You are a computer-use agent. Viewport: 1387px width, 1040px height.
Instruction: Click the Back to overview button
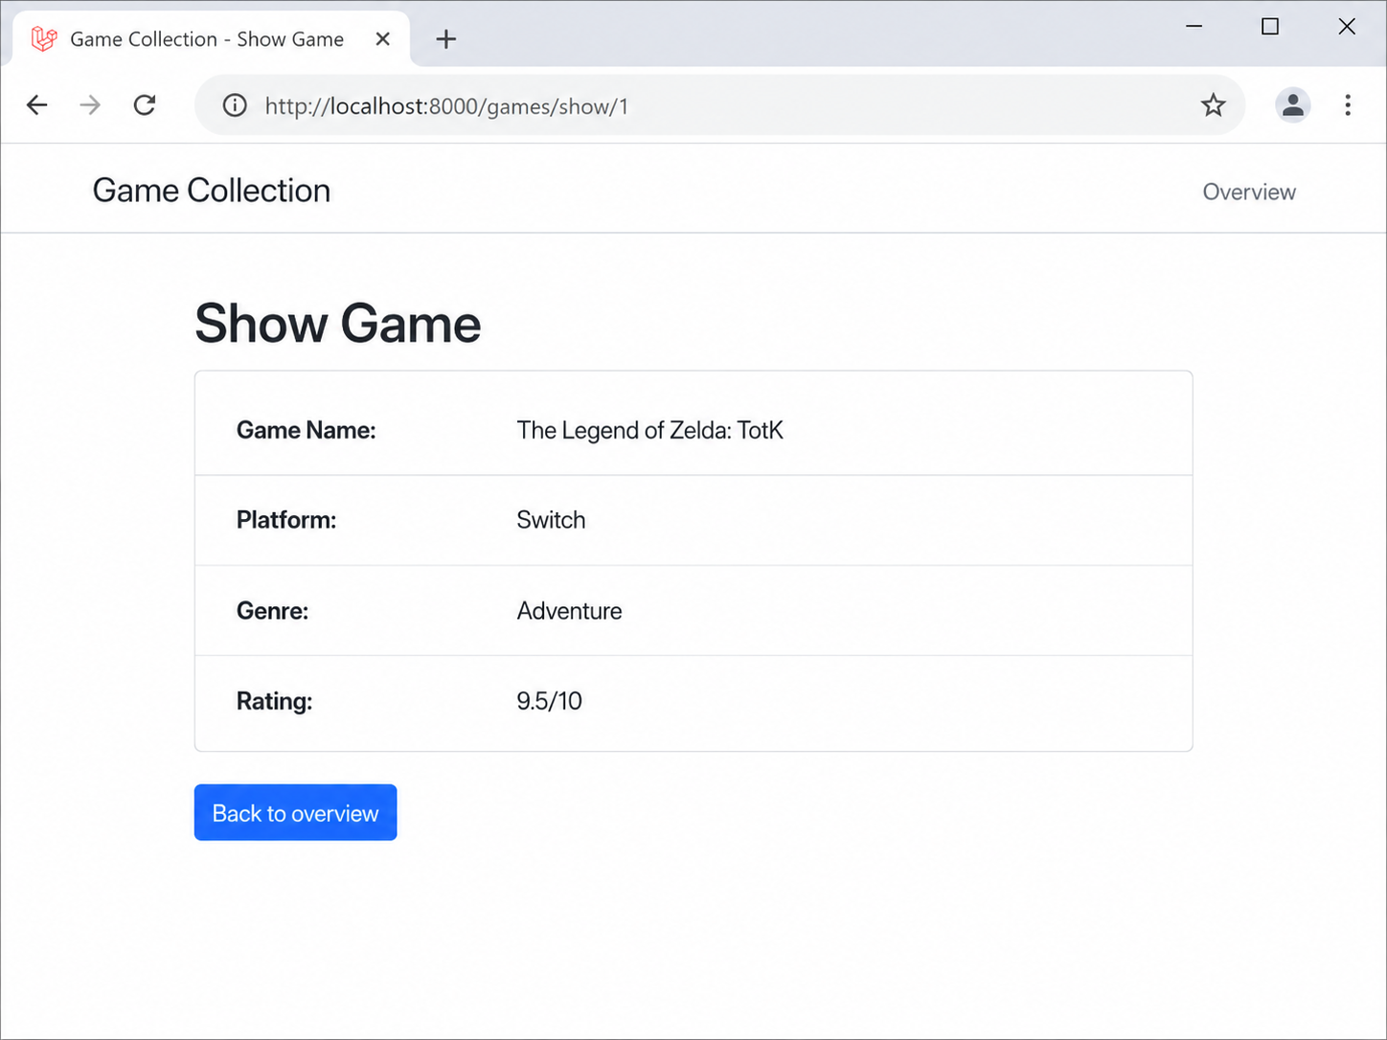pos(295,813)
